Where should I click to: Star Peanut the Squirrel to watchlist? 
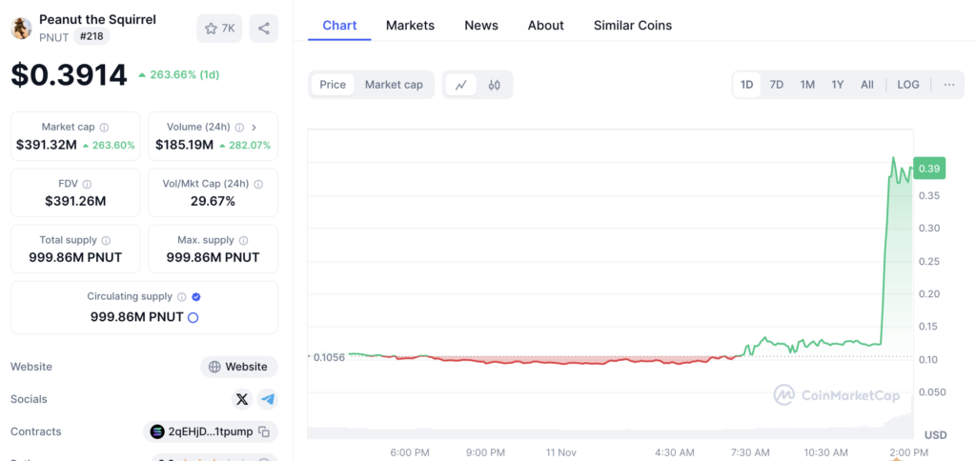(220, 29)
